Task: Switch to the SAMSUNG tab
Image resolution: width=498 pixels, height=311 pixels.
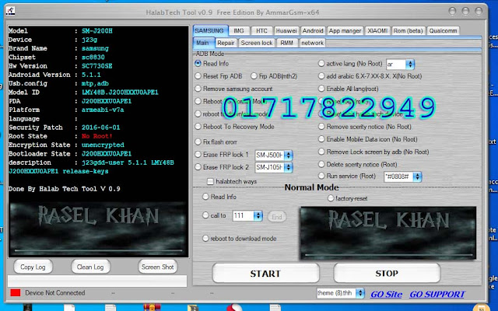Action: tap(209, 31)
